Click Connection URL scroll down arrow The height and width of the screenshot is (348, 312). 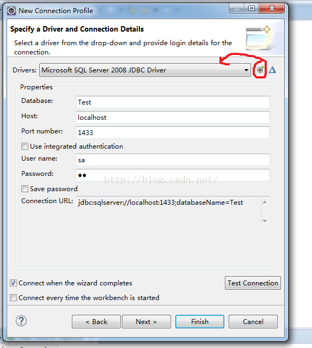[x=265, y=221]
